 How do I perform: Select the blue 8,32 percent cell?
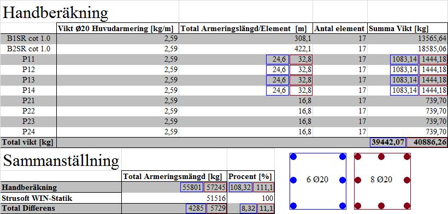click(248, 209)
